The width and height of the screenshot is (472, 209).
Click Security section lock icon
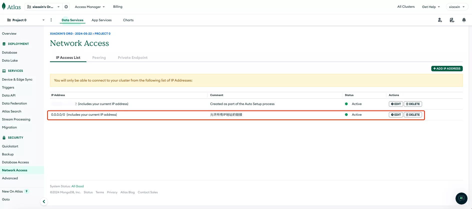click(x=4, y=138)
